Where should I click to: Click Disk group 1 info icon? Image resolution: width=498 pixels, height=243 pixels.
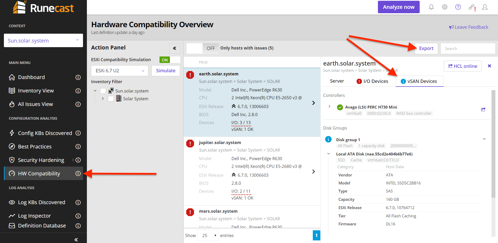(328, 139)
